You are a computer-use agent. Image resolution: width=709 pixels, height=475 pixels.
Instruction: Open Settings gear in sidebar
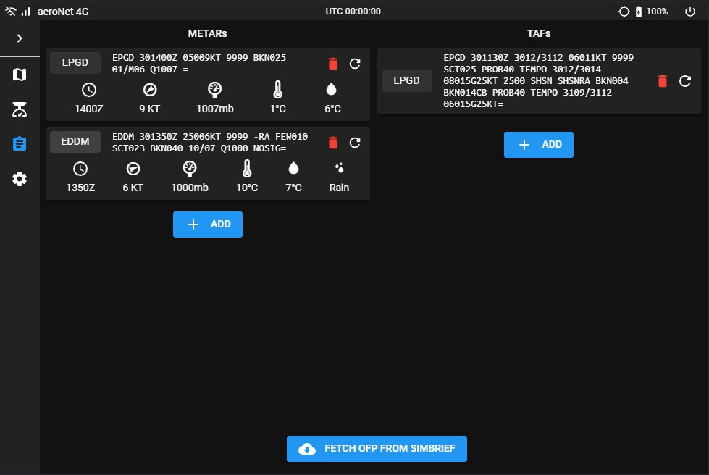[x=20, y=179]
